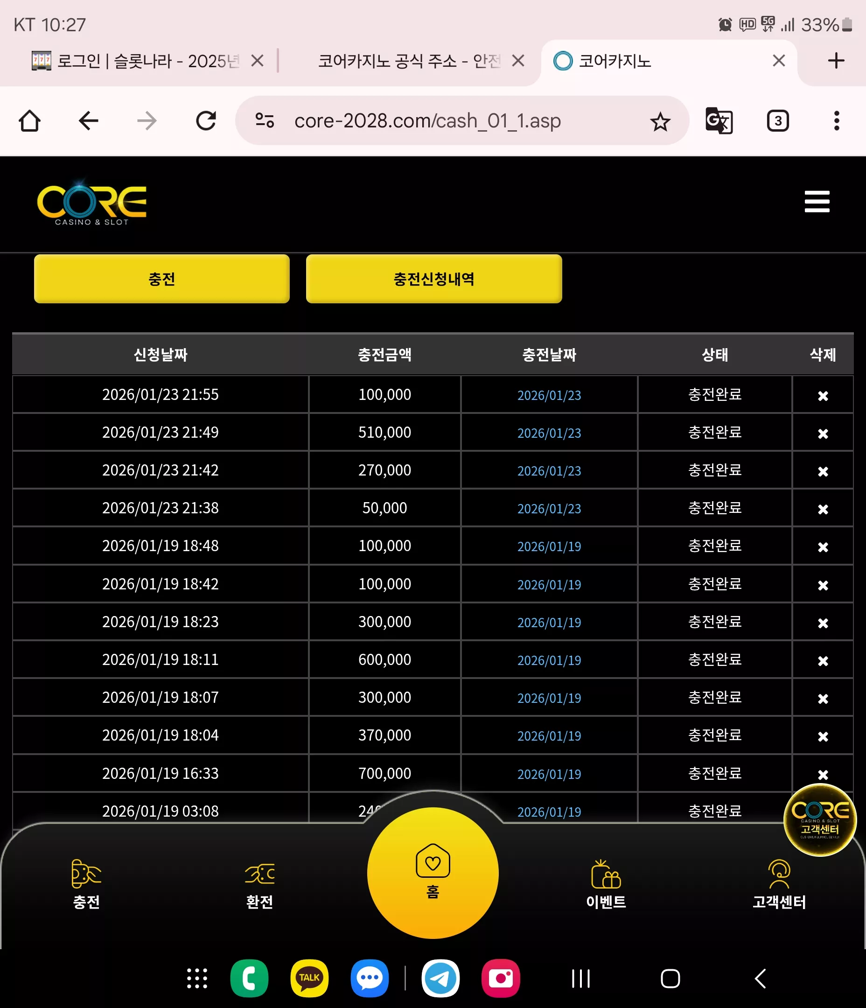Viewport: 866px width, 1008px height.
Task: Delete the 2026/01/19 18:07 charge row
Action: (x=823, y=699)
